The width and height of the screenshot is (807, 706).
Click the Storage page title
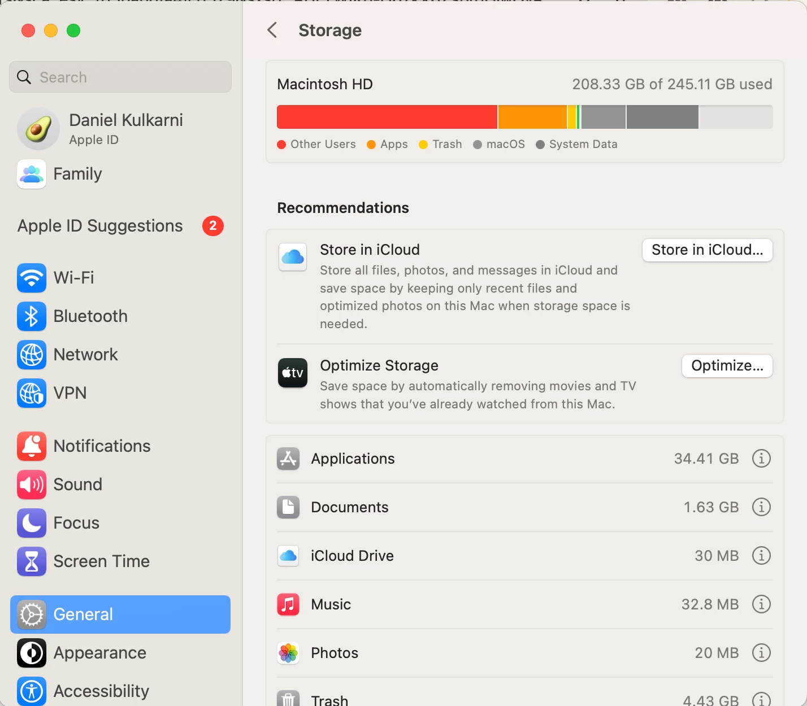coord(330,30)
